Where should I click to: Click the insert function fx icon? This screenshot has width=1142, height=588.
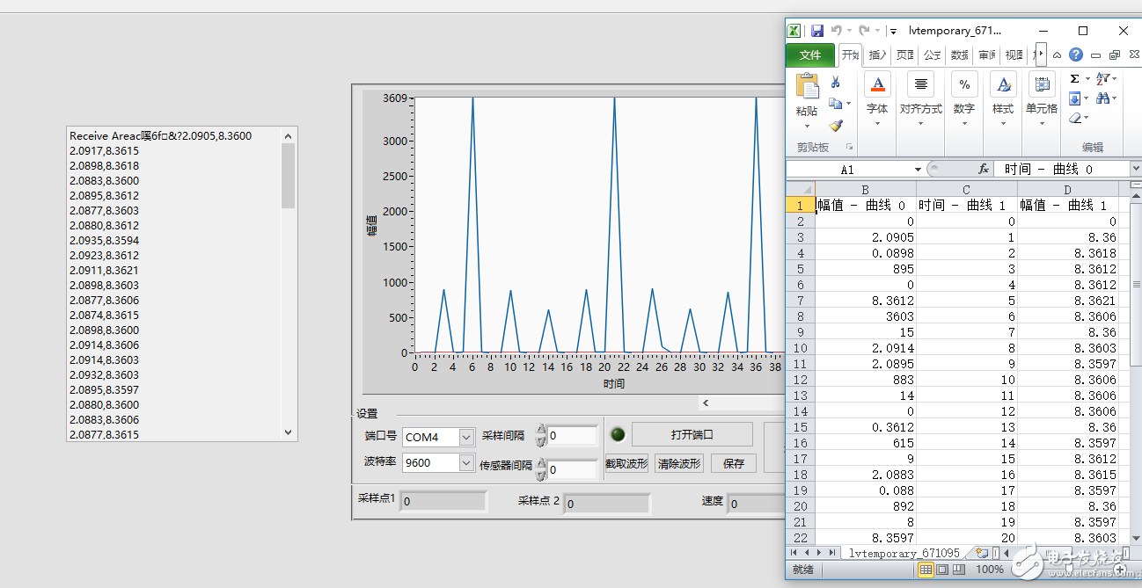point(985,169)
